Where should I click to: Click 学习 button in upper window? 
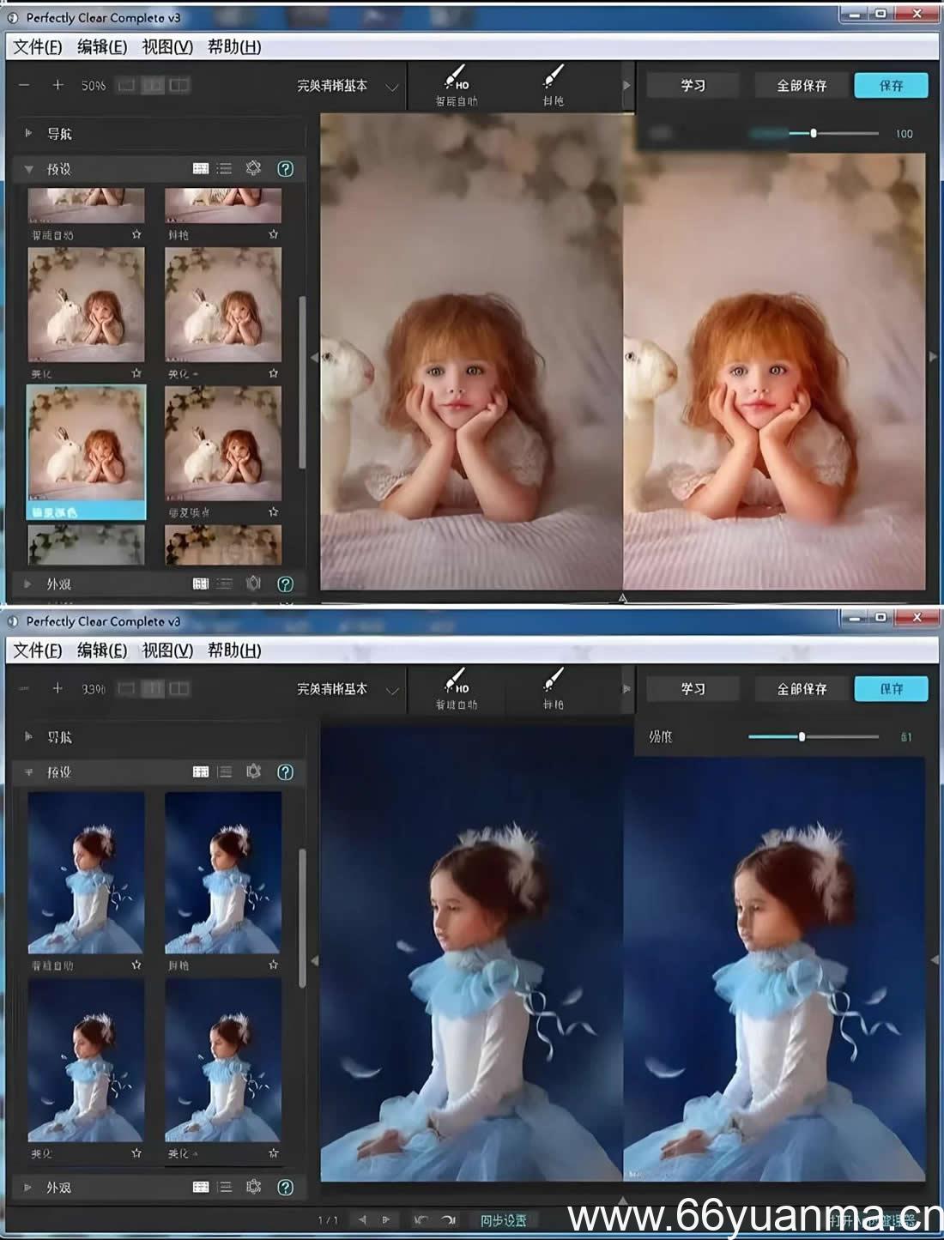[693, 85]
